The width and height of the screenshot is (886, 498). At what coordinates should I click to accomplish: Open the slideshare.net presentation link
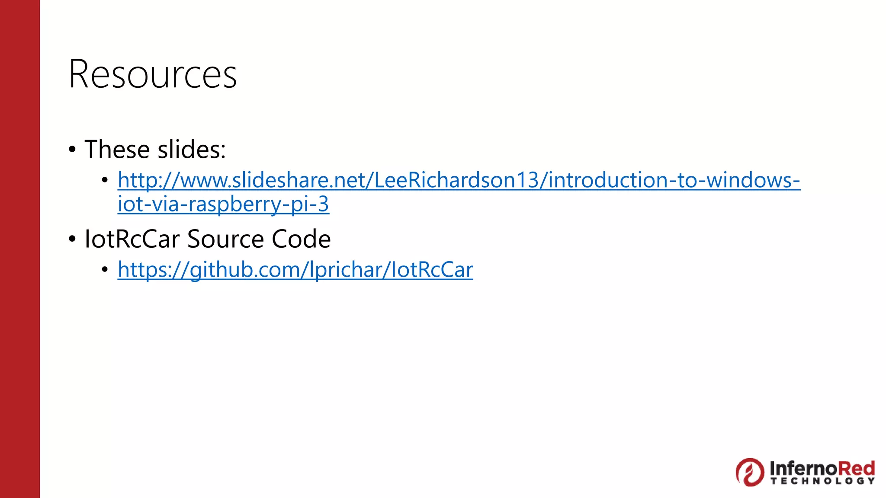coord(459,180)
